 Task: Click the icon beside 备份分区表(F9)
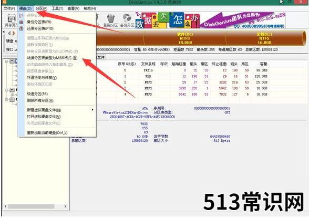(21, 22)
